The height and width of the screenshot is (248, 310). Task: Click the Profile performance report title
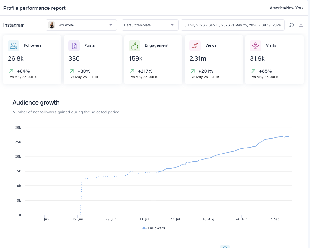point(35,8)
